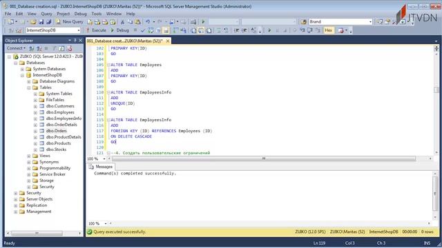This screenshot has height=248, width=442.
Task: Click the New Query toolbar button
Action: [x=69, y=21]
